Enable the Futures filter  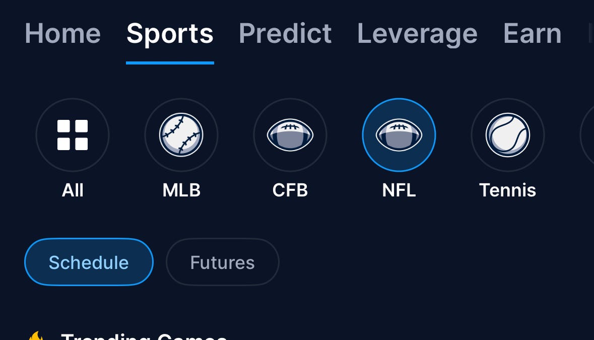point(222,262)
